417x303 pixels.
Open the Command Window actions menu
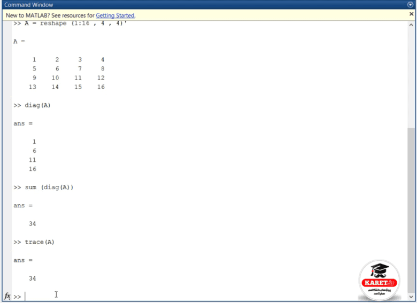[x=410, y=4]
